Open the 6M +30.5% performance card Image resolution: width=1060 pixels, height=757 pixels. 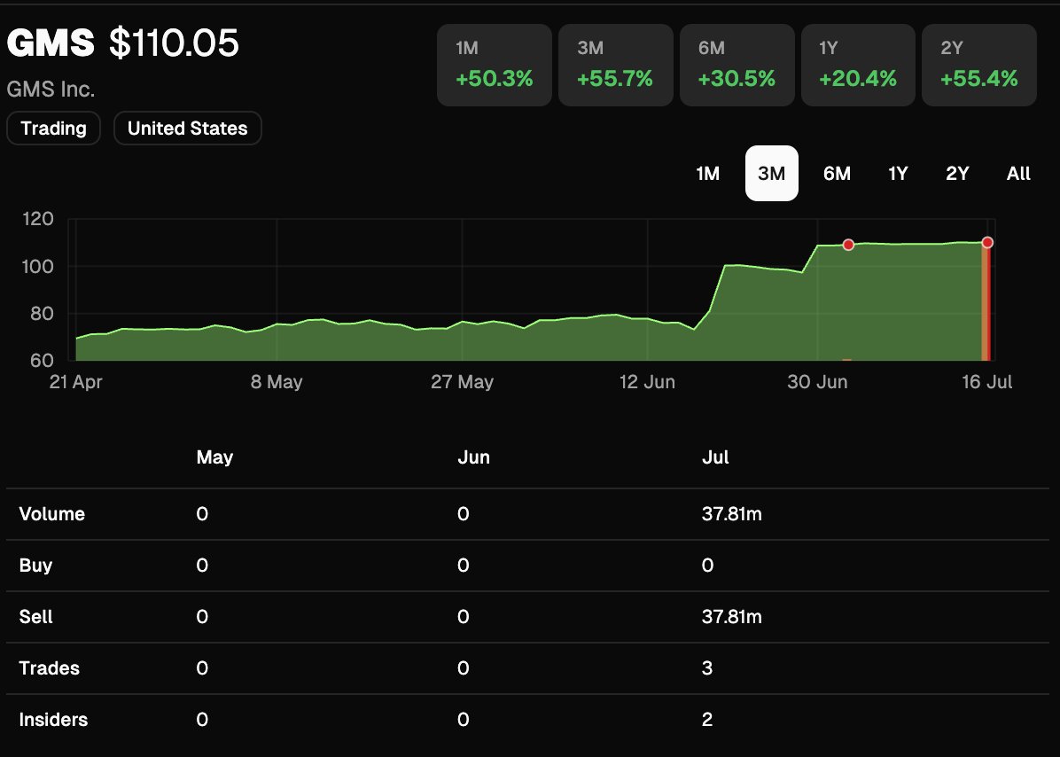(x=737, y=65)
